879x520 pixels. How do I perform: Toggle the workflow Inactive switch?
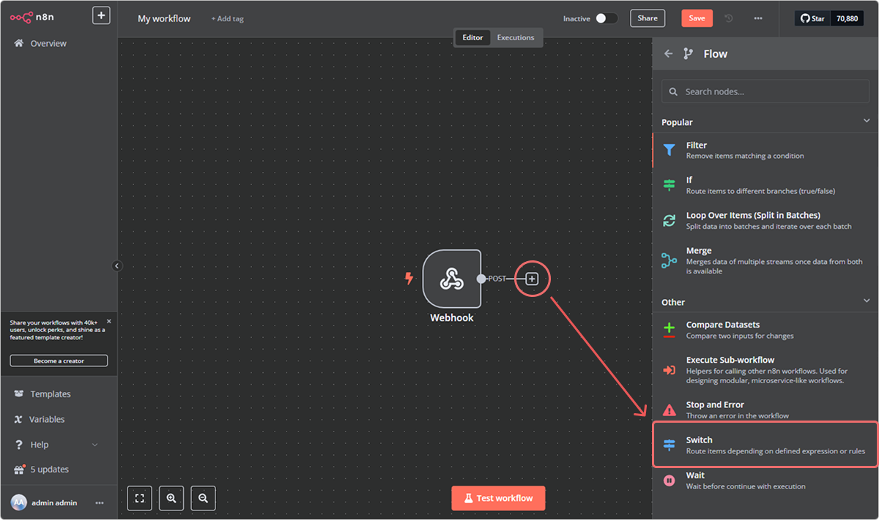pos(606,18)
